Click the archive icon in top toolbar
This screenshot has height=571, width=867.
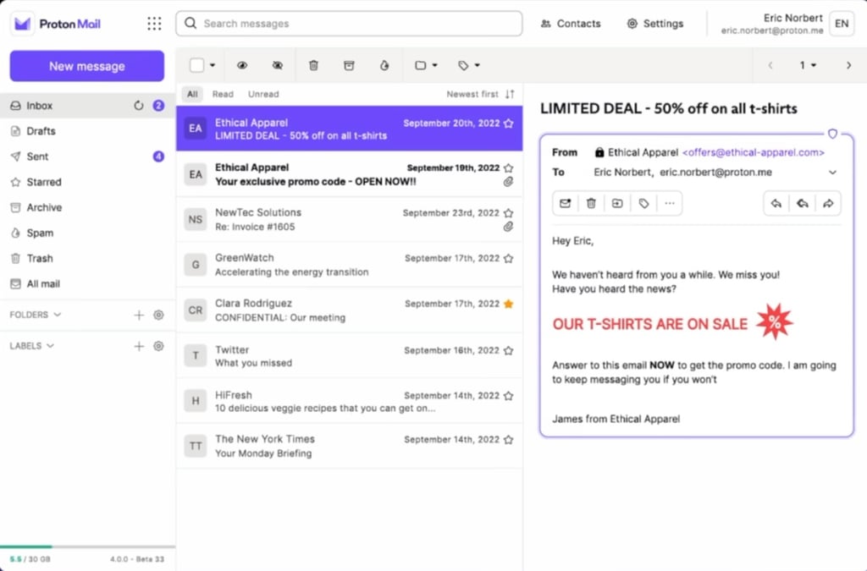point(349,65)
